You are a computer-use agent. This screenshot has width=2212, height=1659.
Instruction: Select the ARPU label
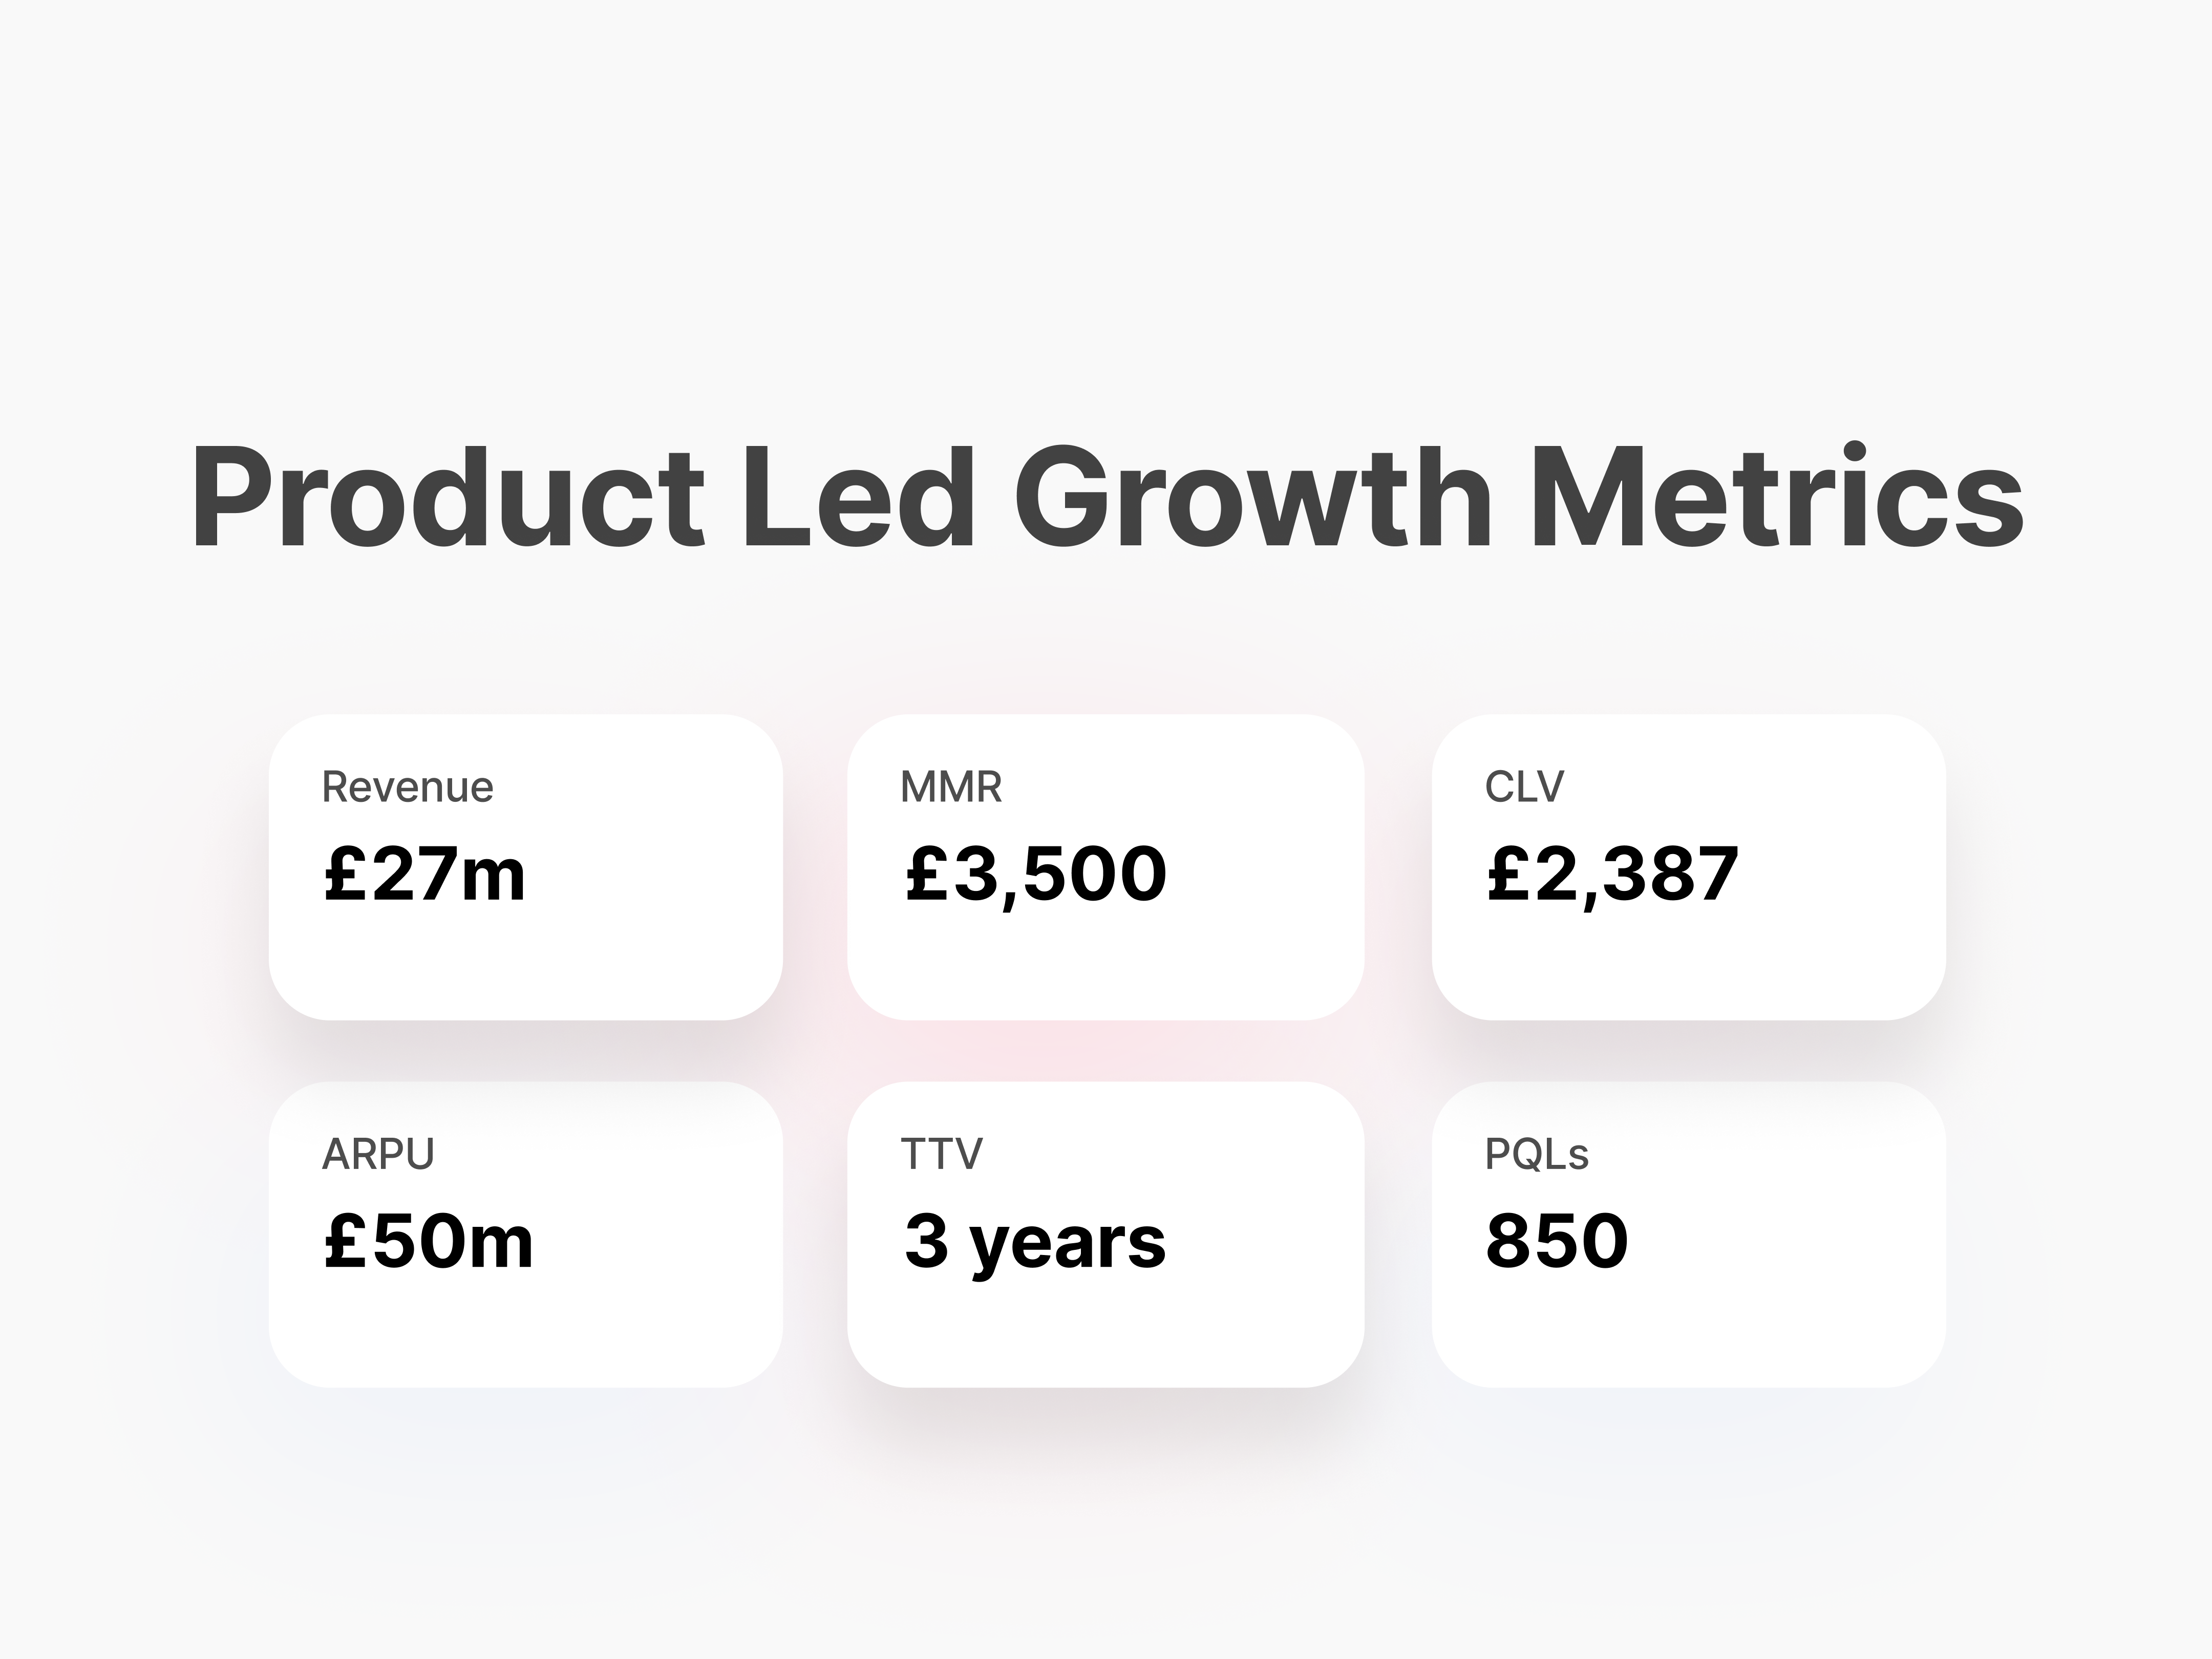pos(378,1154)
